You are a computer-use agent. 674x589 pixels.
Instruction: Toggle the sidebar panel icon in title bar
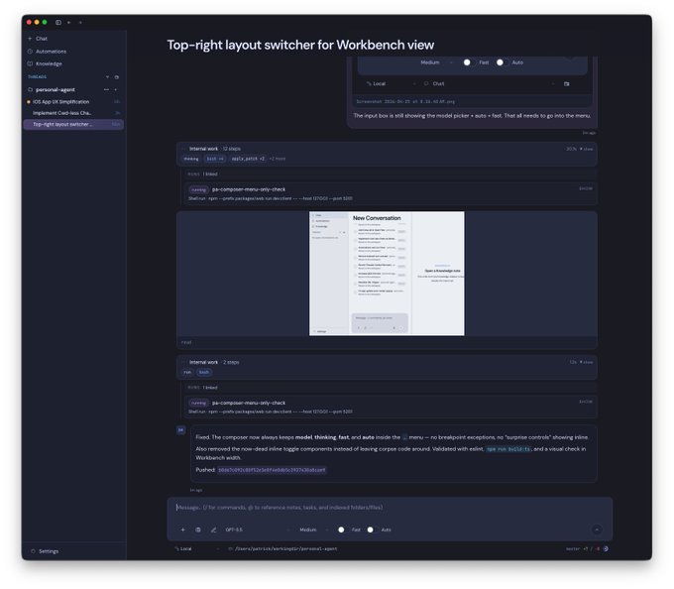pyautogui.click(x=58, y=23)
